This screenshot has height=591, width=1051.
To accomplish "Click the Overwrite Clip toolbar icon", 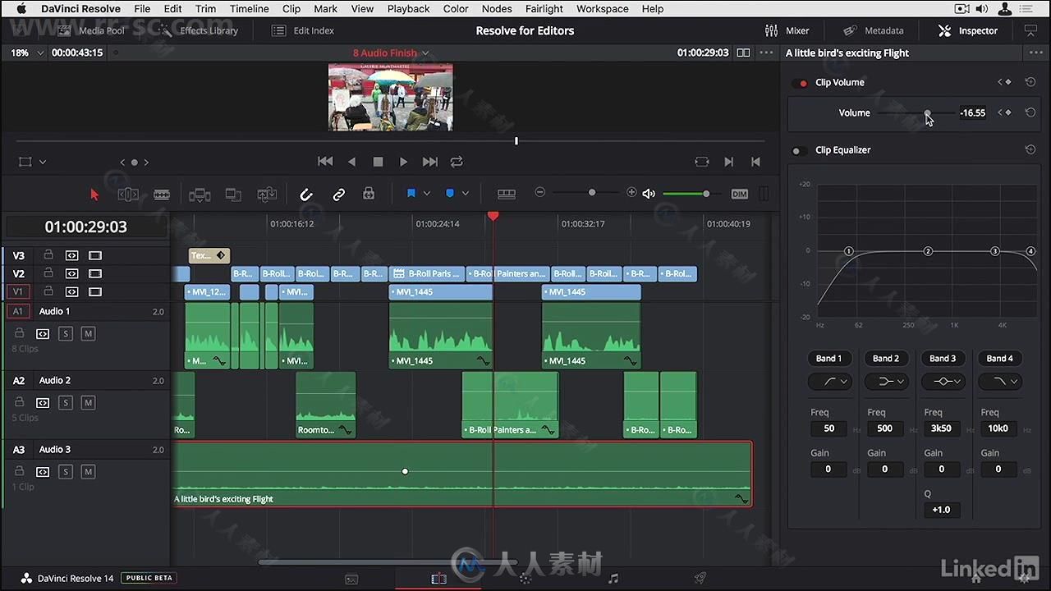I will [x=233, y=195].
